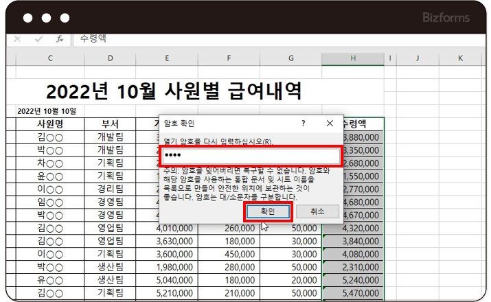The width and height of the screenshot is (491, 302).
Task: Open the insert function fx icon
Action: pyautogui.click(x=60, y=39)
